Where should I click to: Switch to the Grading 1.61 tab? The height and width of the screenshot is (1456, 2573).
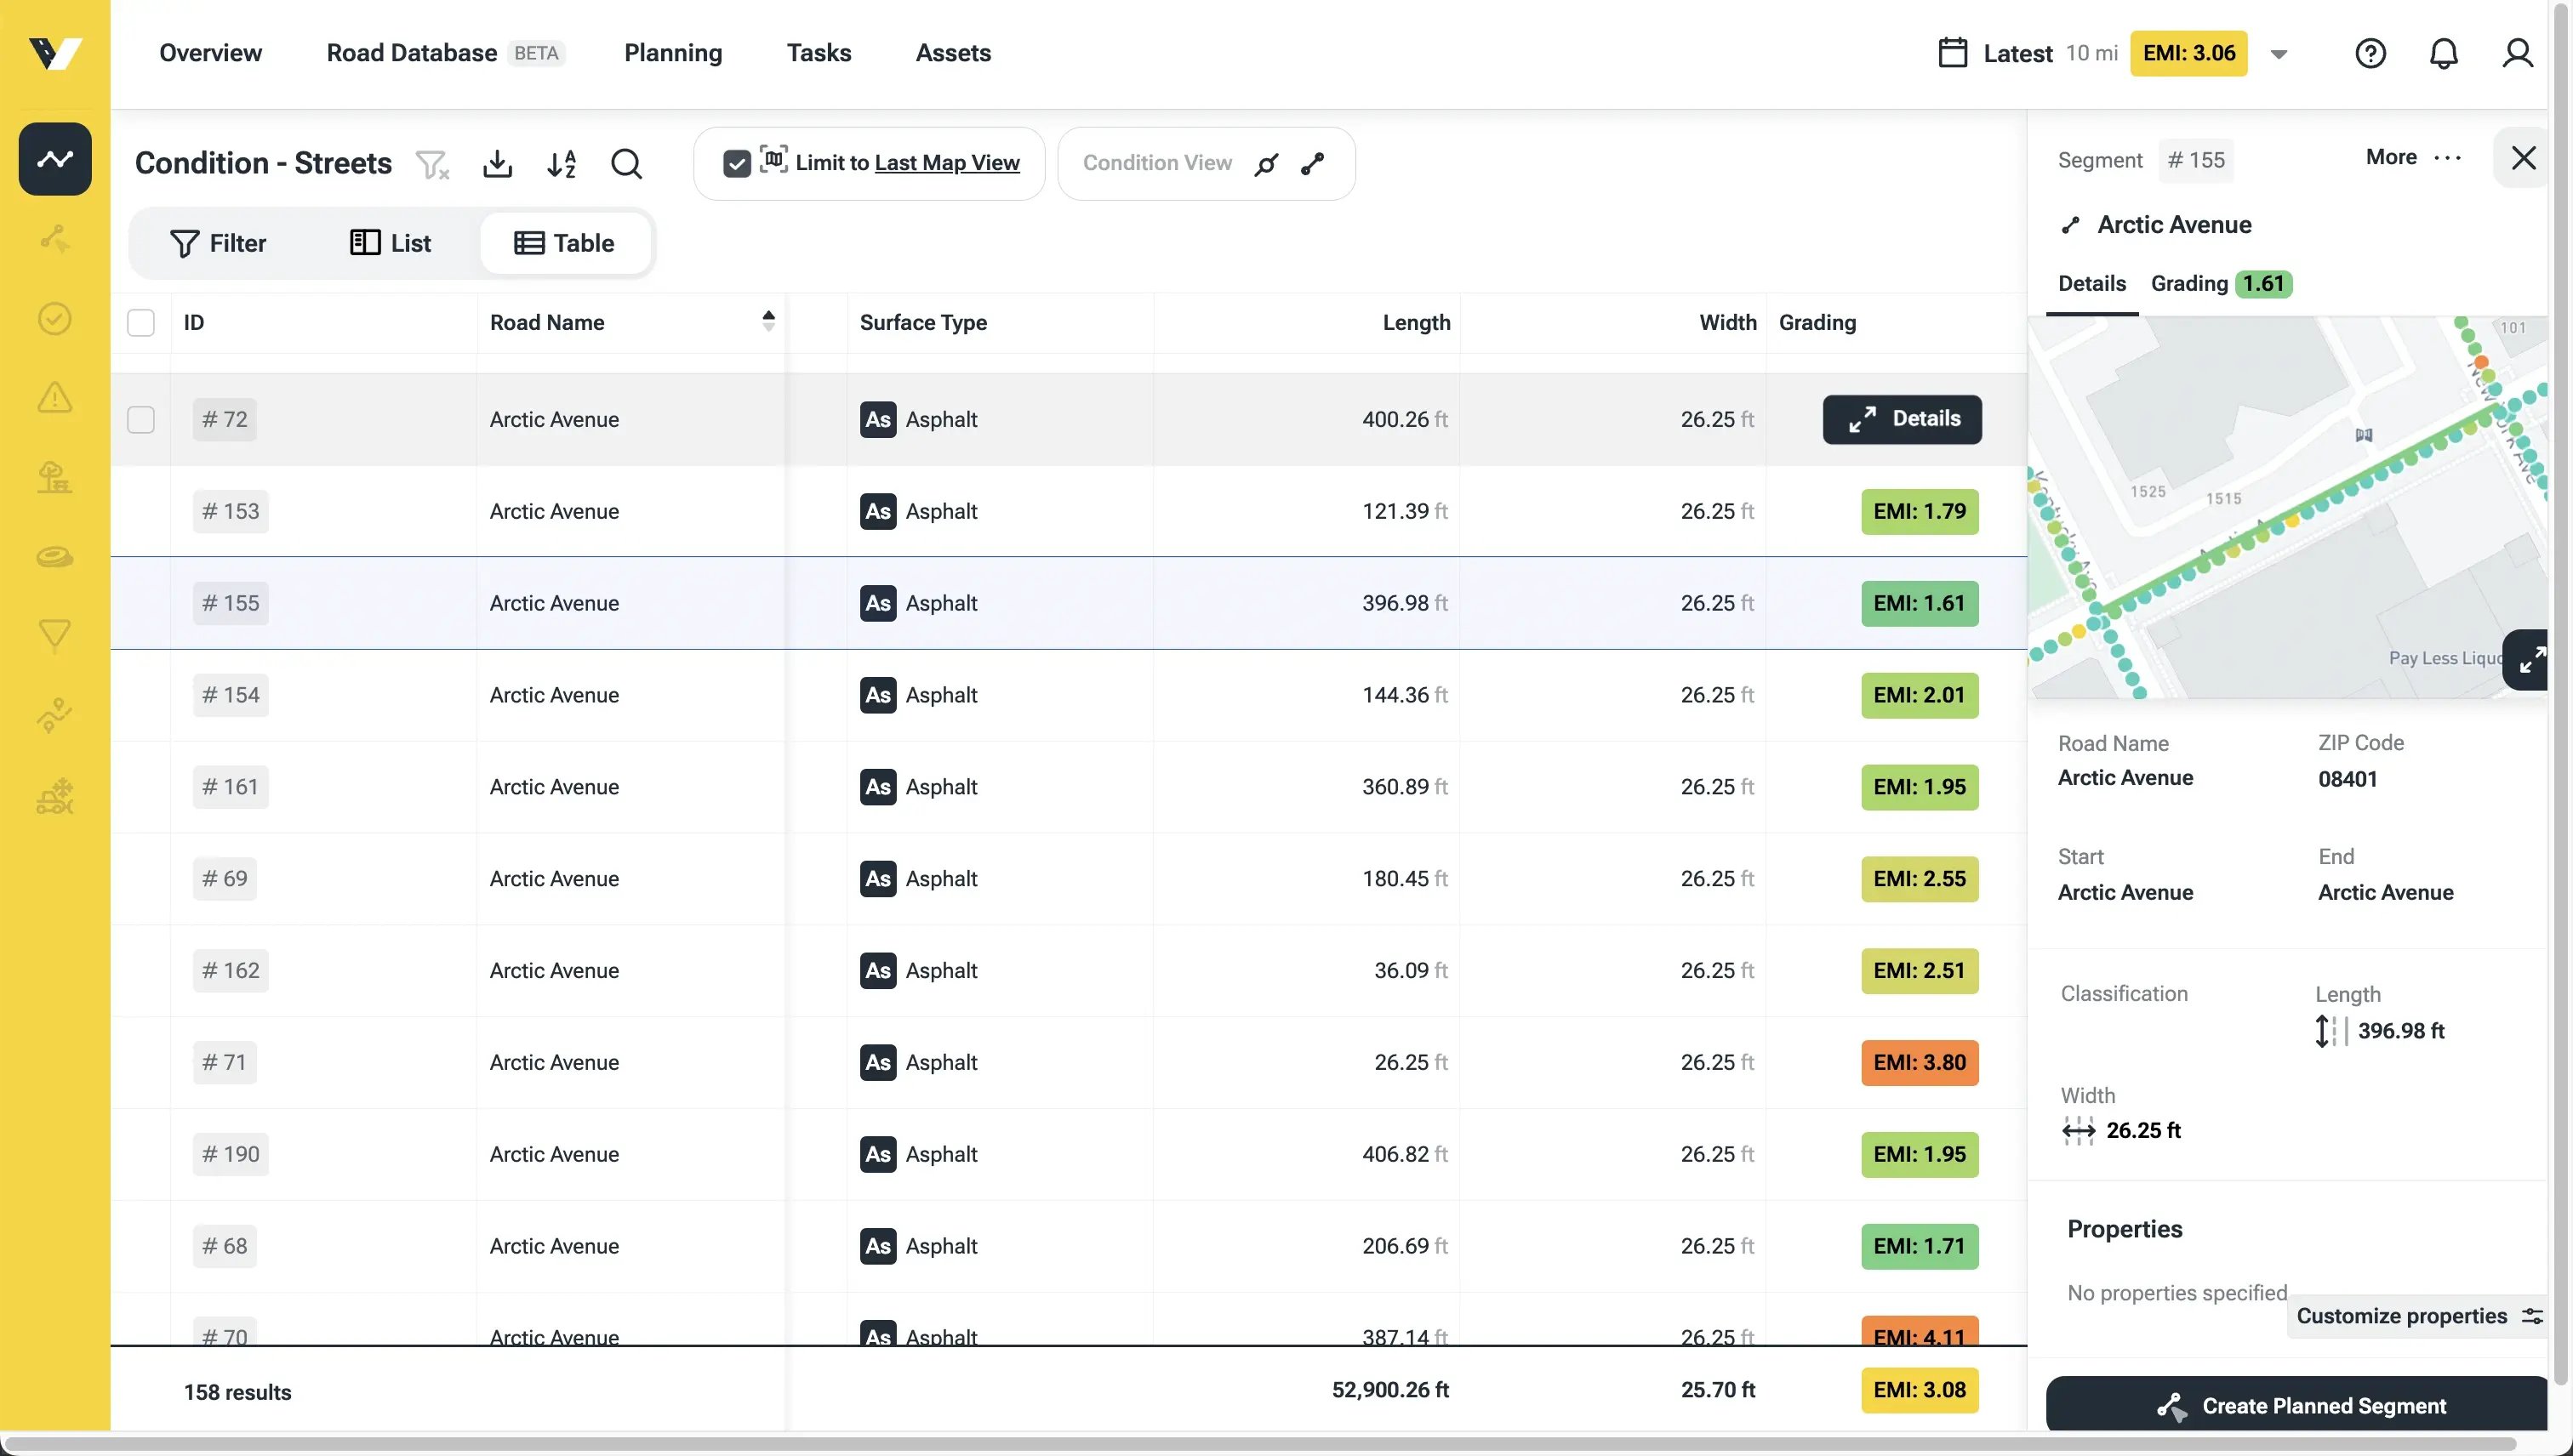click(2221, 284)
